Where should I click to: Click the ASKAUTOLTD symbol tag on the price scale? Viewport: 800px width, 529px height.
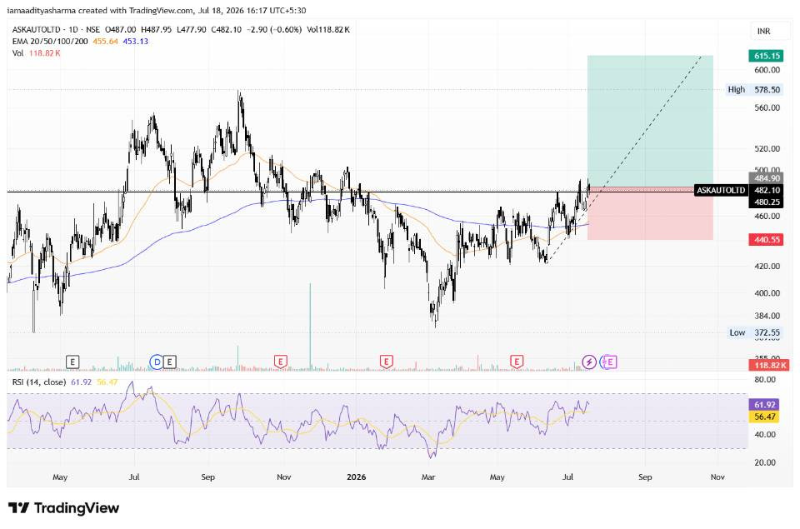[x=721, y=190]
